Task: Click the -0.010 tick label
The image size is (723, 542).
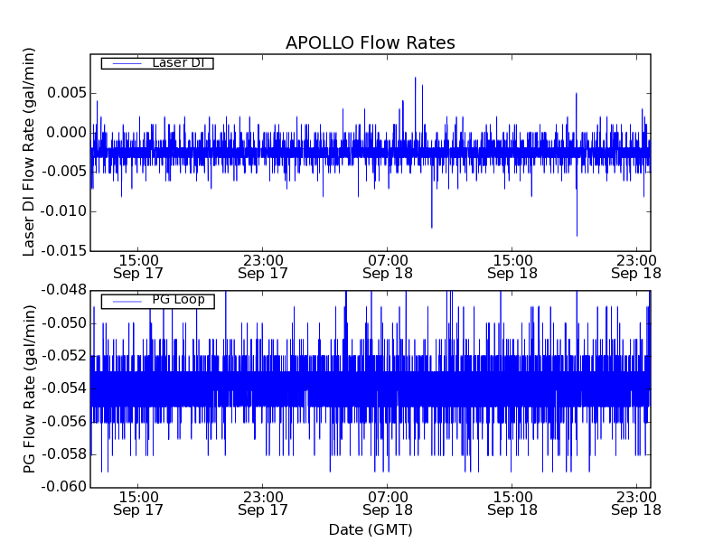Action: click(63, 211)
